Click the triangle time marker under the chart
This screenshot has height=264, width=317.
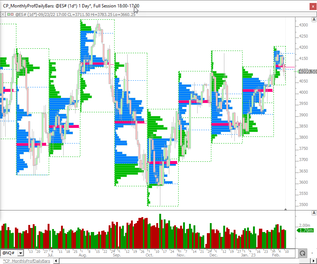tap(285, 209)
